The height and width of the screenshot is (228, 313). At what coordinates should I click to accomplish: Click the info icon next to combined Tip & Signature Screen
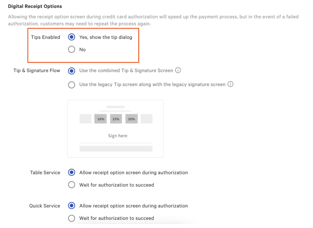178,70
